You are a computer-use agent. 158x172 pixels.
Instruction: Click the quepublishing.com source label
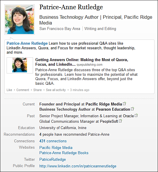(x=90, y=65)
